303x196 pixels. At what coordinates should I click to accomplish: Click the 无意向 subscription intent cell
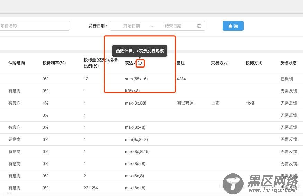pos(15,140)
